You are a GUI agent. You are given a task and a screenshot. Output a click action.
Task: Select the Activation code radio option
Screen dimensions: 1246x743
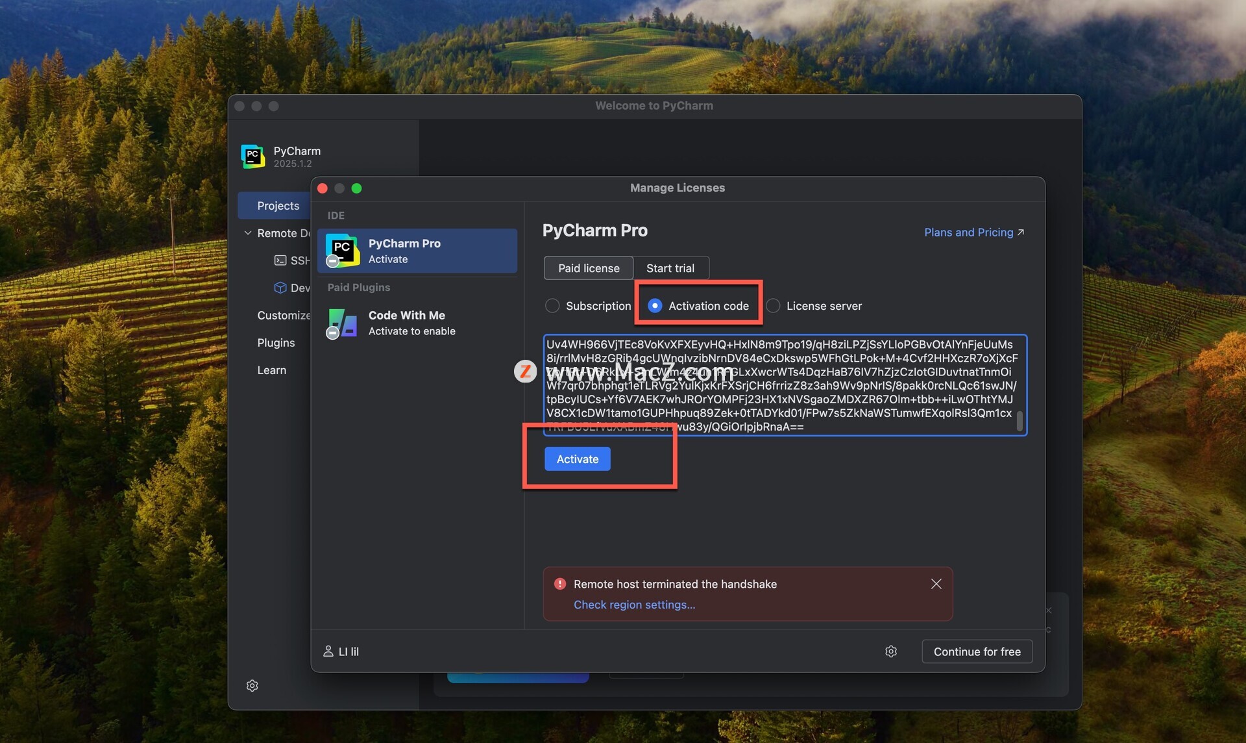pyautogui.click(x=655, y=306)
